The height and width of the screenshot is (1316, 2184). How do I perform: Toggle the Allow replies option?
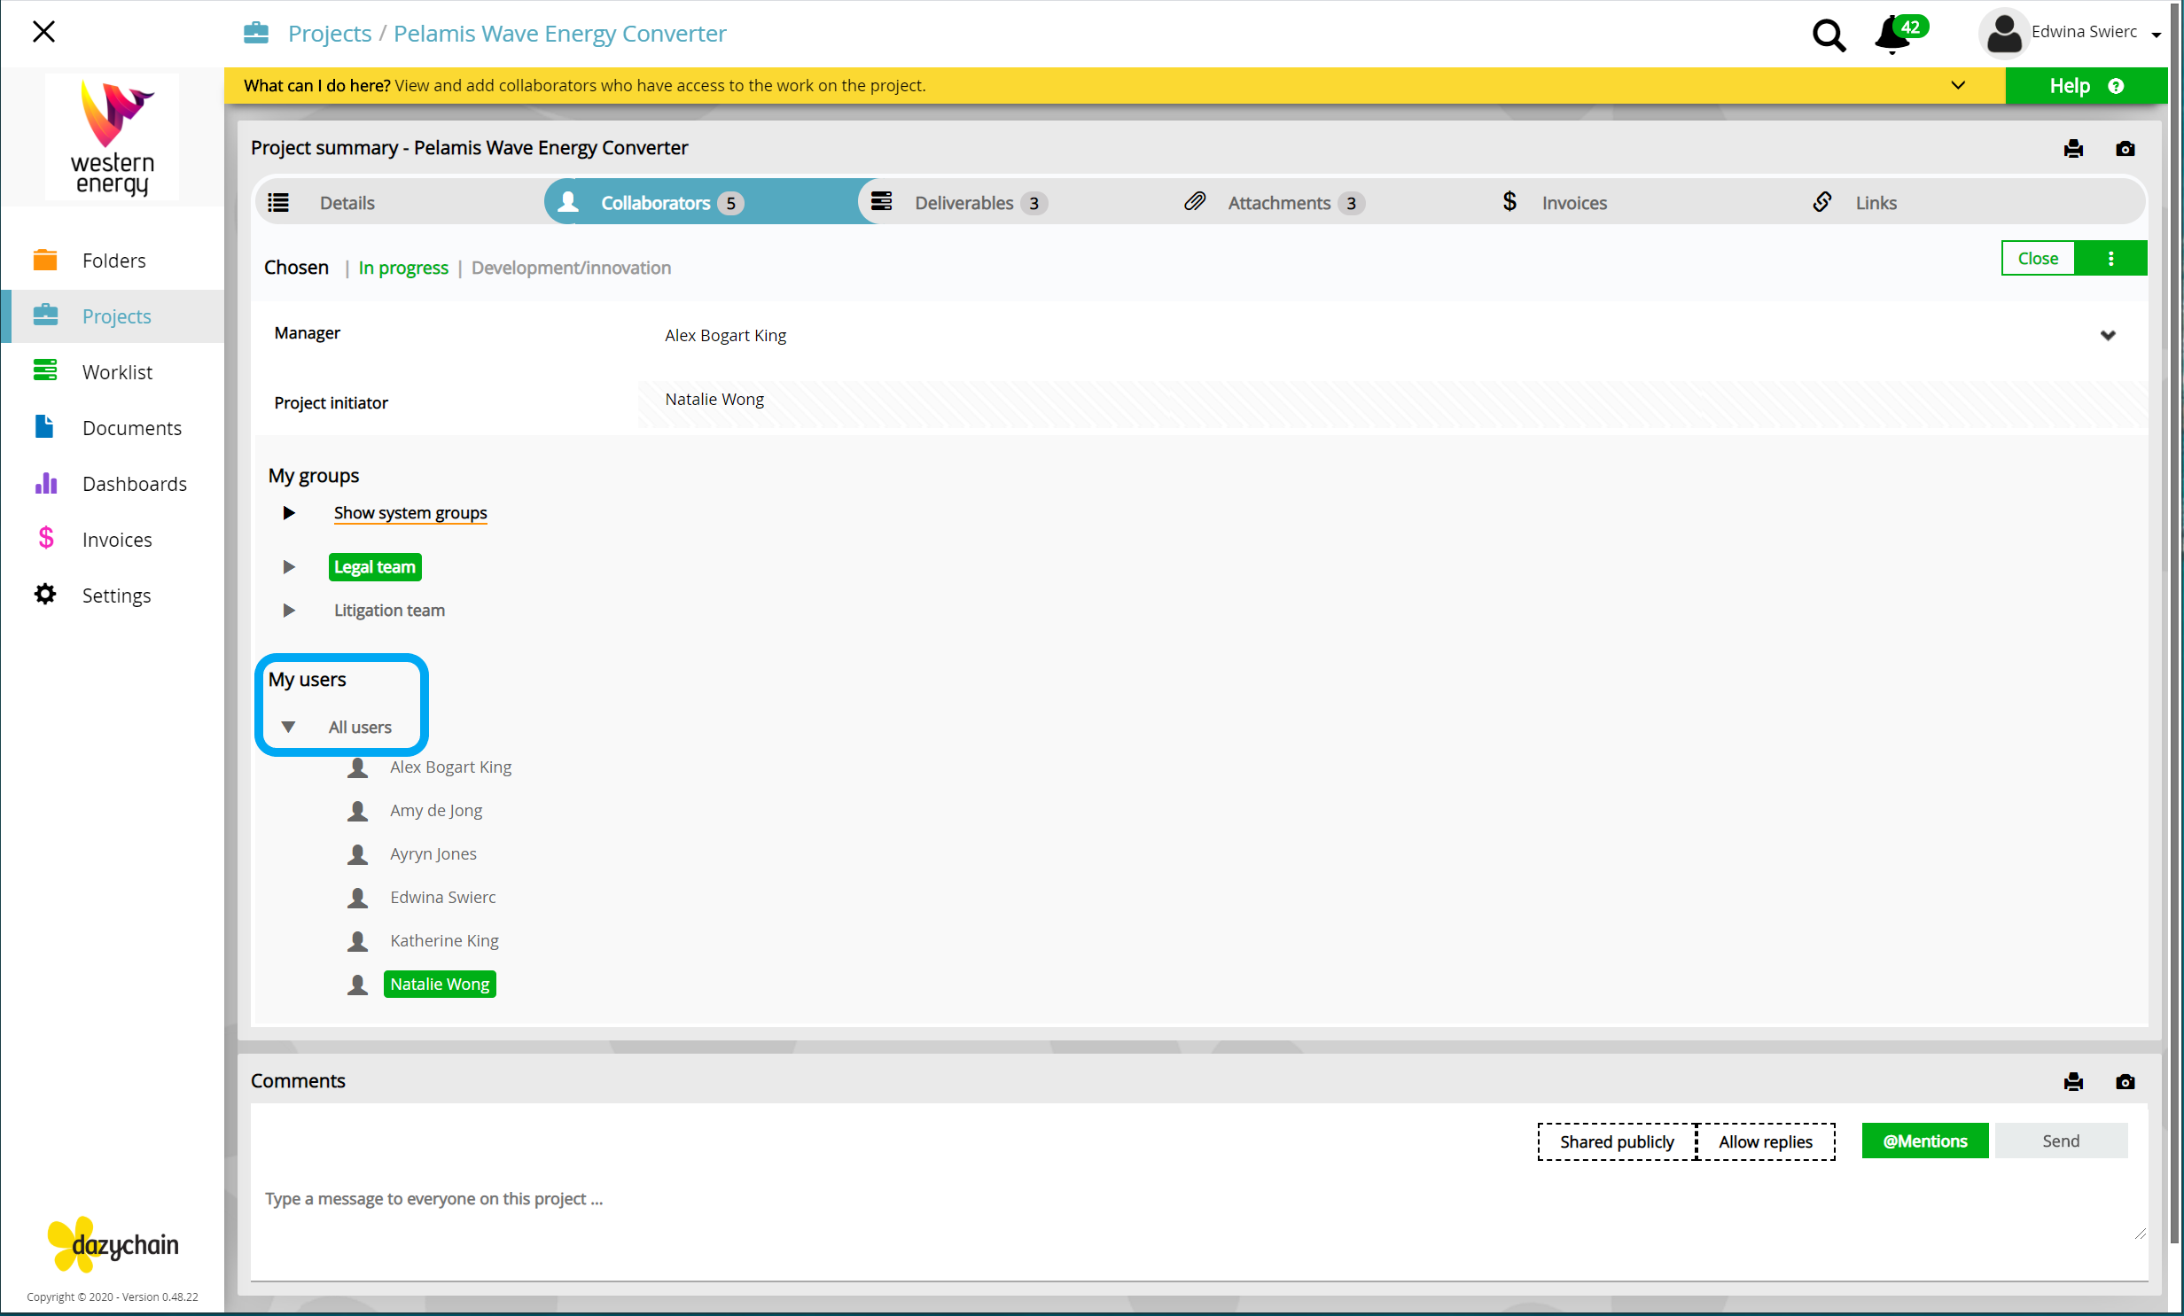[1766, 1141]
